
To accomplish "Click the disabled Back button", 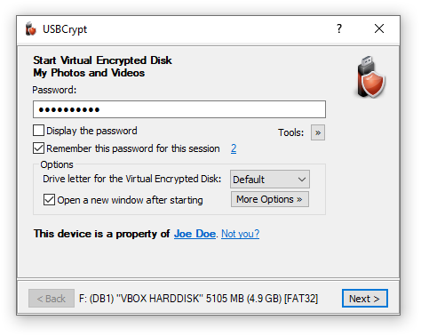I will pos(52,299).
